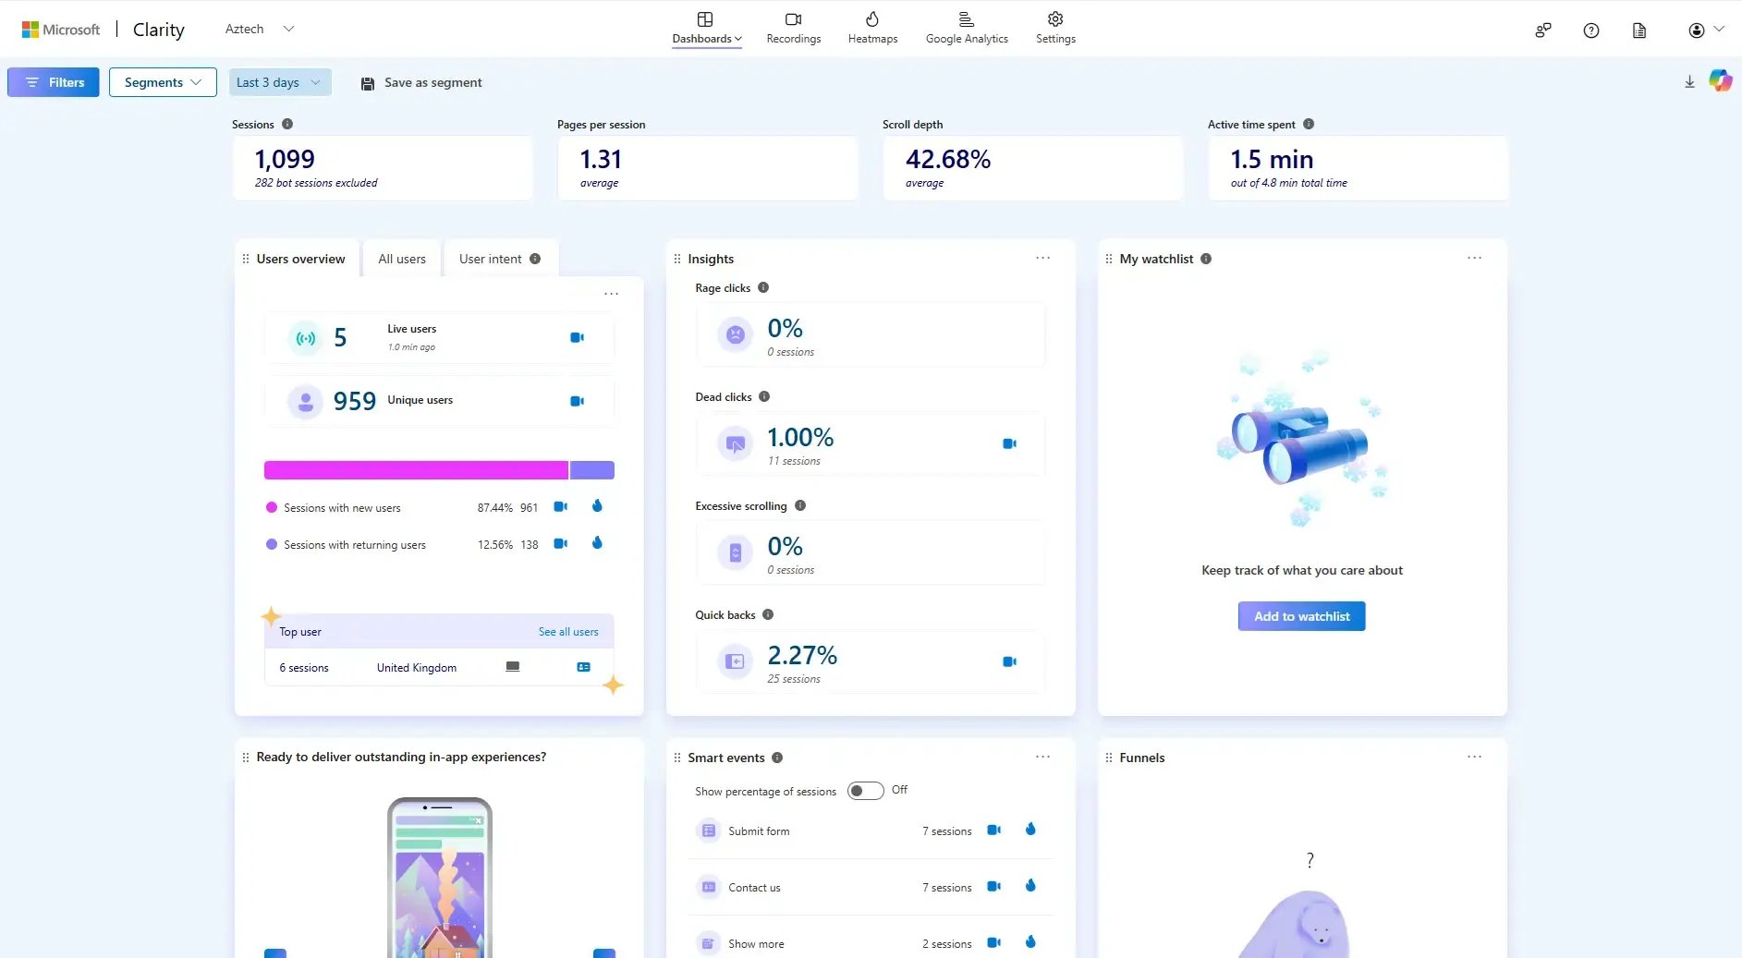Open Copilot assistant
This screenshot has height=958, width=1742.
pos(1721,81)
